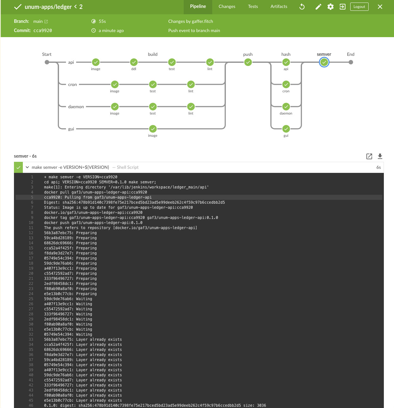Image resolution: width=394 pixels, height=408 pixels.
Task: Click the End node of the pipeline
Action: 351,62
